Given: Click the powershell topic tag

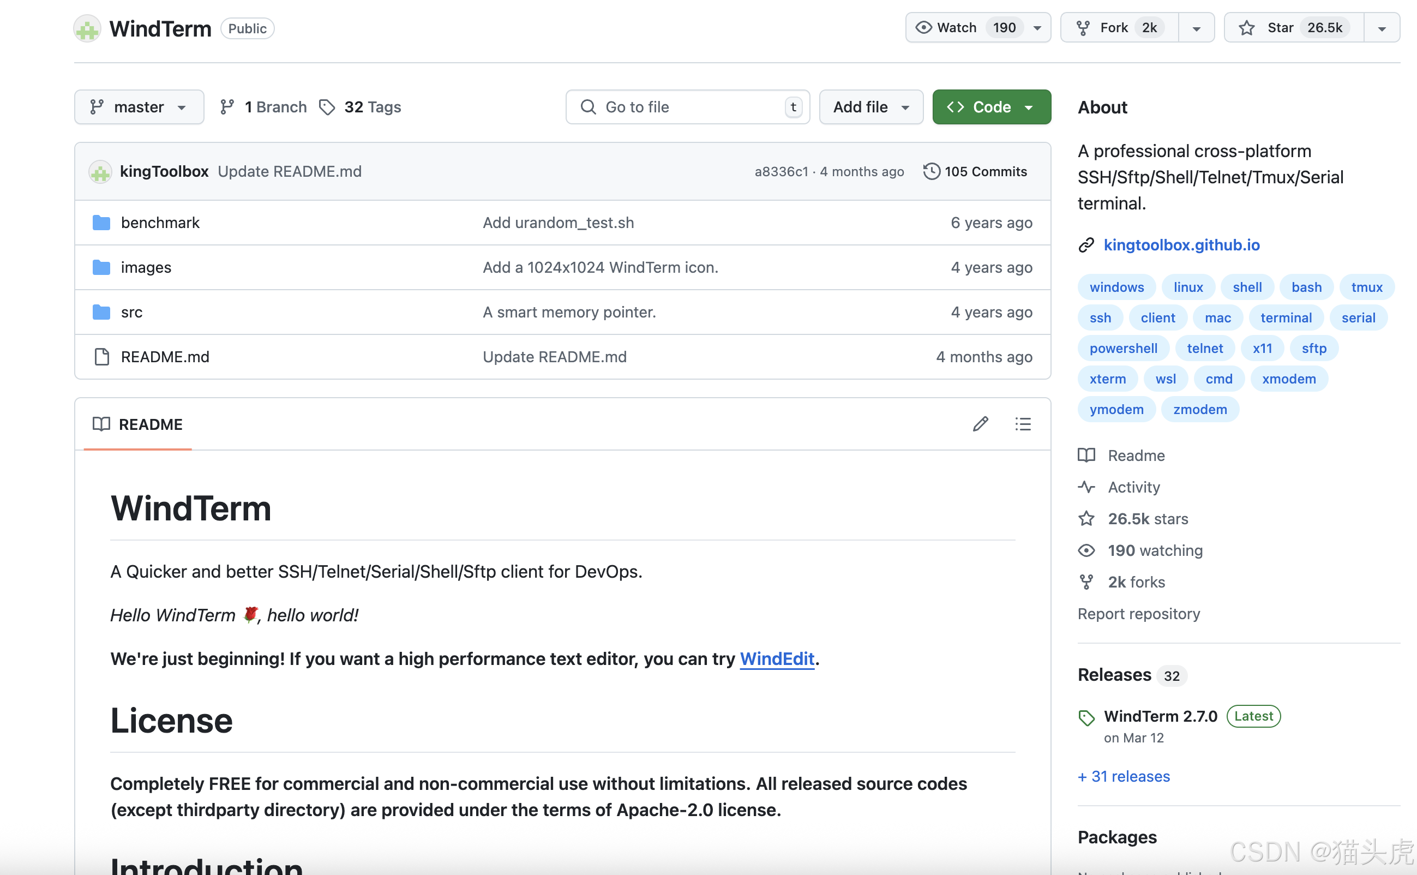Looking at the screenshot, I should (1122, 349).
